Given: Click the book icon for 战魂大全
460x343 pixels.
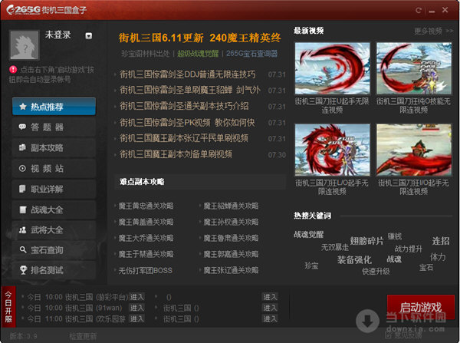Looking at the screenshot, I should pyautogui.click(x=22, y=209).
